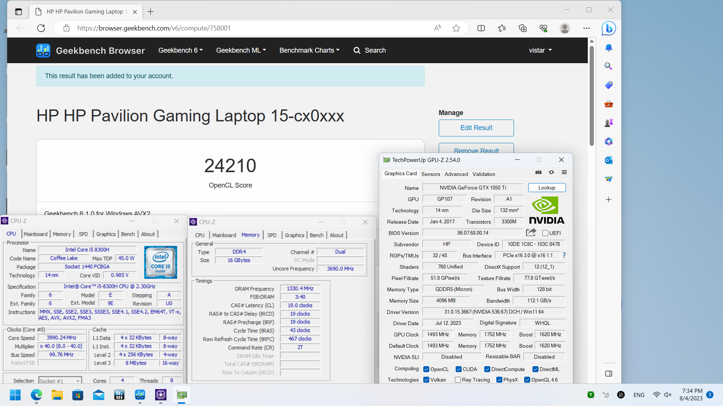Expand the Geekbench 6 dropdown menu

click(x=180, y=50)
